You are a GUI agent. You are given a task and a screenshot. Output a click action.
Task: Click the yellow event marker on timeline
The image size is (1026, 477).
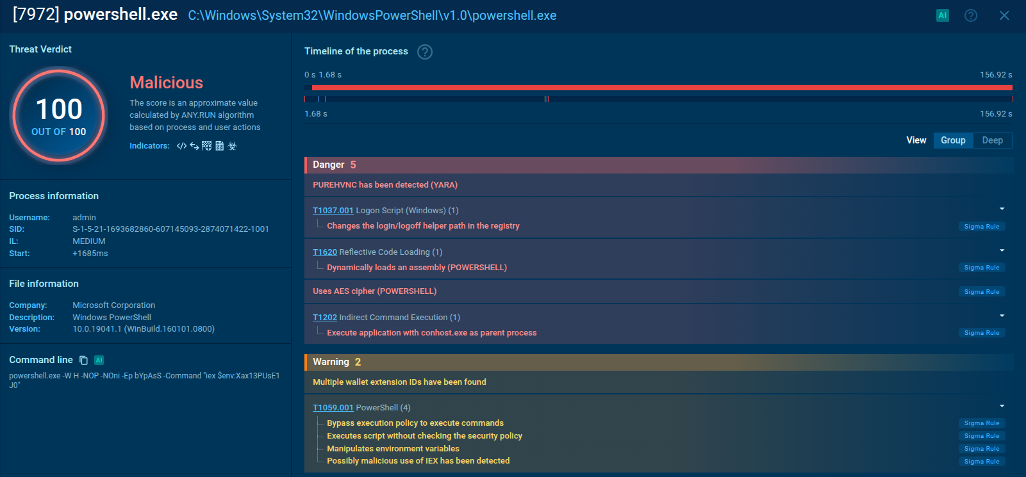click(546, 99)
